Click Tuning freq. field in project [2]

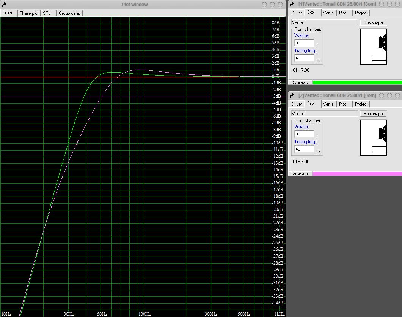pyautogui.click(x=304, y=149)
